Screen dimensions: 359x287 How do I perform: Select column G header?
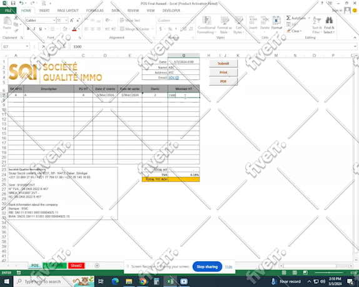click(x=184, y=56)
